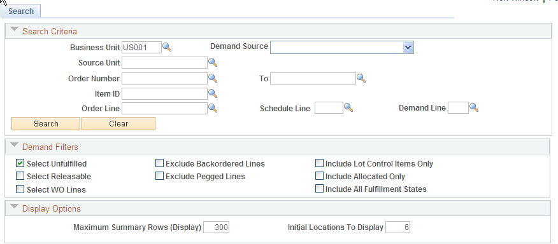Image resolution: width=558 pixels, height=244 pixels.
Task: Collapse the Demand Filters section
Action: pos(14,146)
